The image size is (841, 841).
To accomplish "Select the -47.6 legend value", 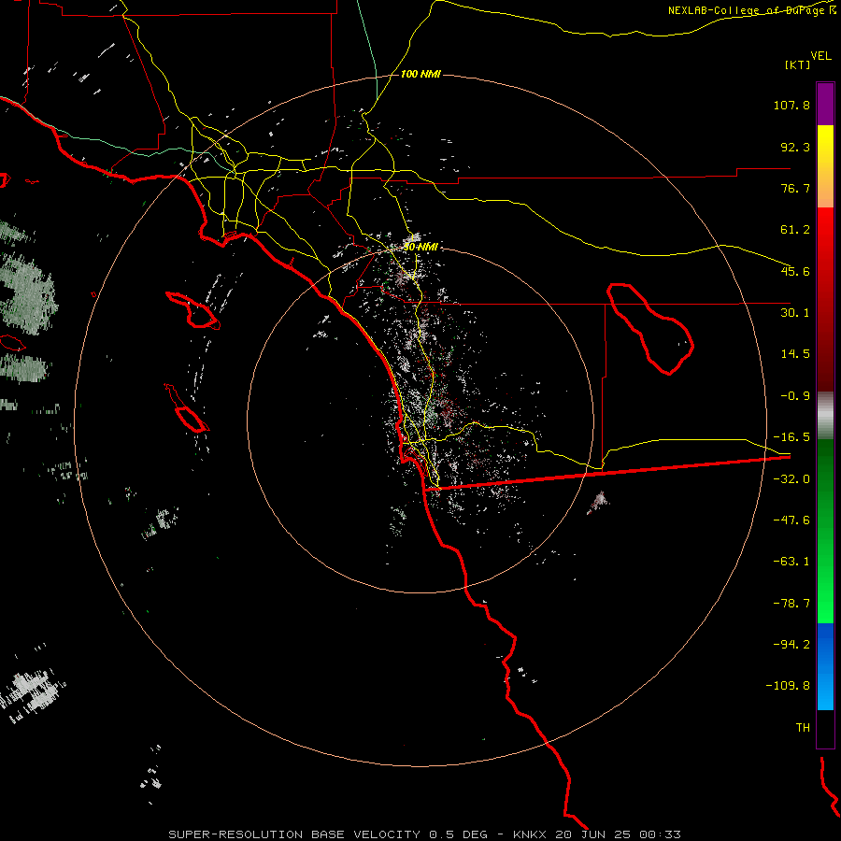I will tap(791, 520).
